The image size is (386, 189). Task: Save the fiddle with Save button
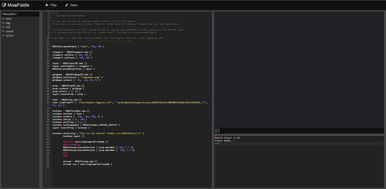click(71, 5)
